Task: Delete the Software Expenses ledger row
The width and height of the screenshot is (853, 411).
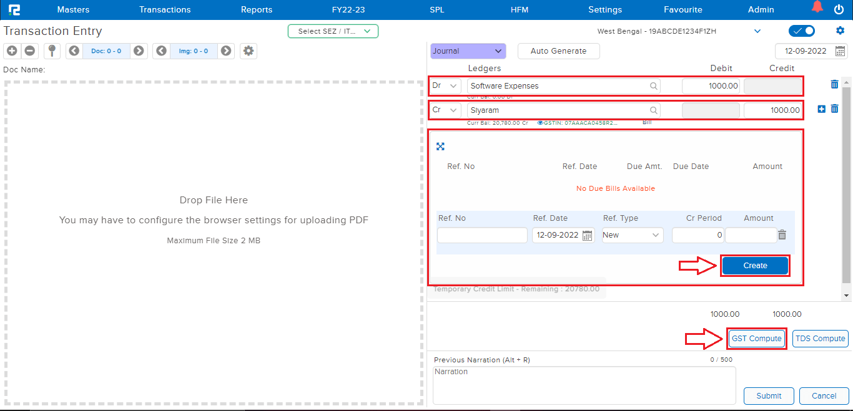Action: click(834, 85)
